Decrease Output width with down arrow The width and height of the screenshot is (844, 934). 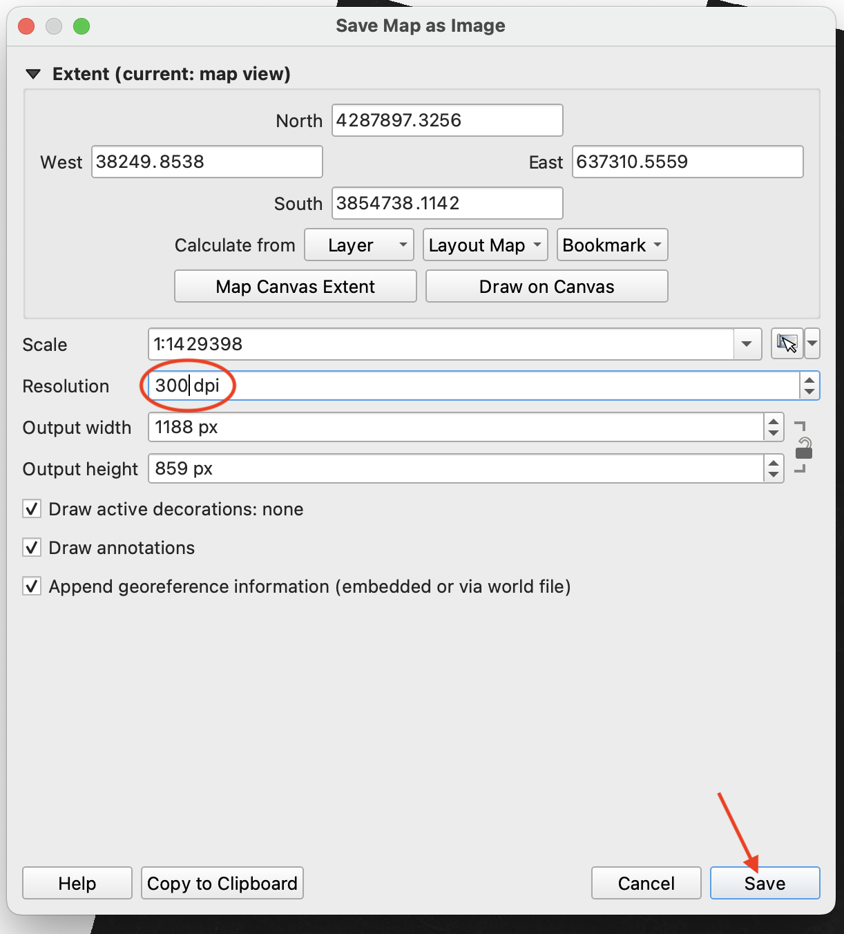click(774, 434)
